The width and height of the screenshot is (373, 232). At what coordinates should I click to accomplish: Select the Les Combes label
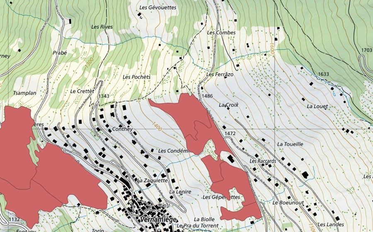click(221, 33)
